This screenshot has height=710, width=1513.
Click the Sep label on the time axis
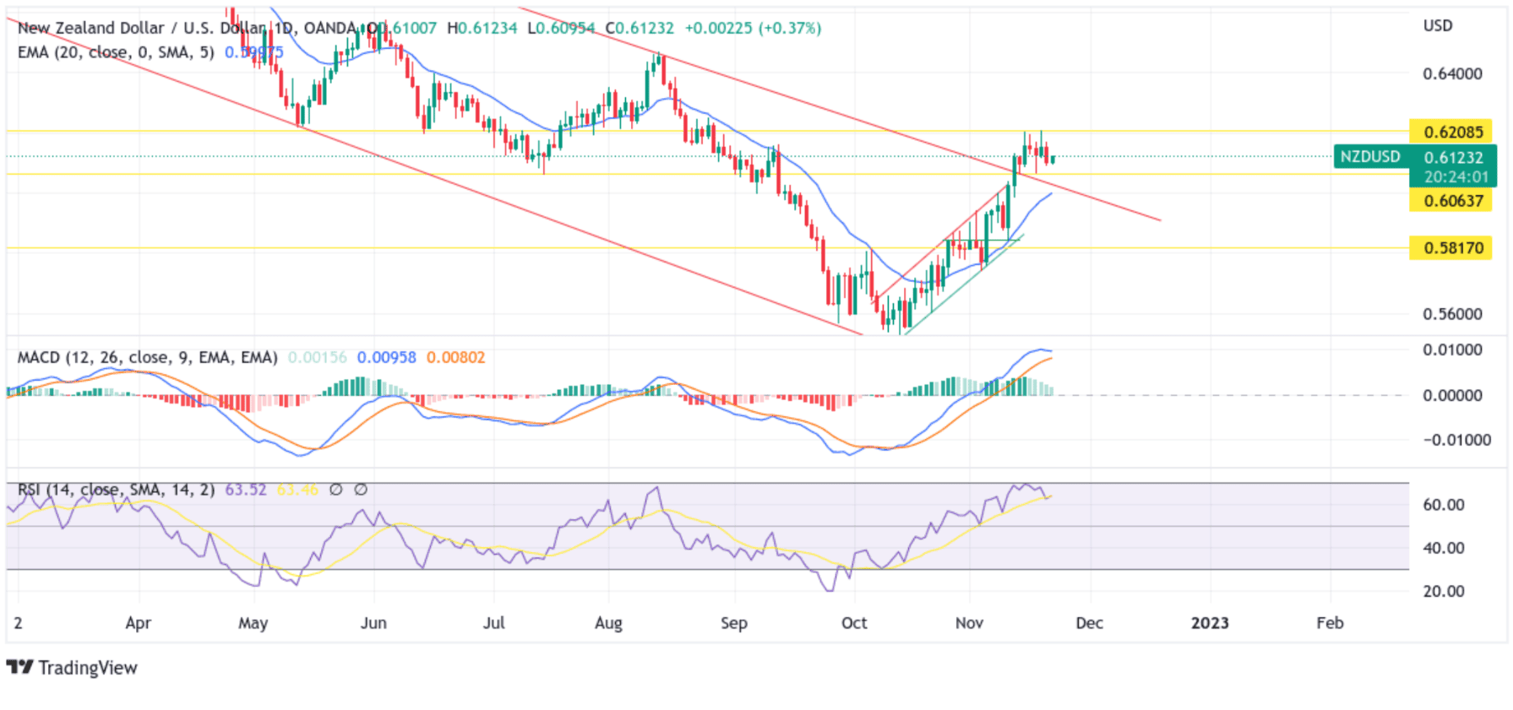[x=734, y=623]
